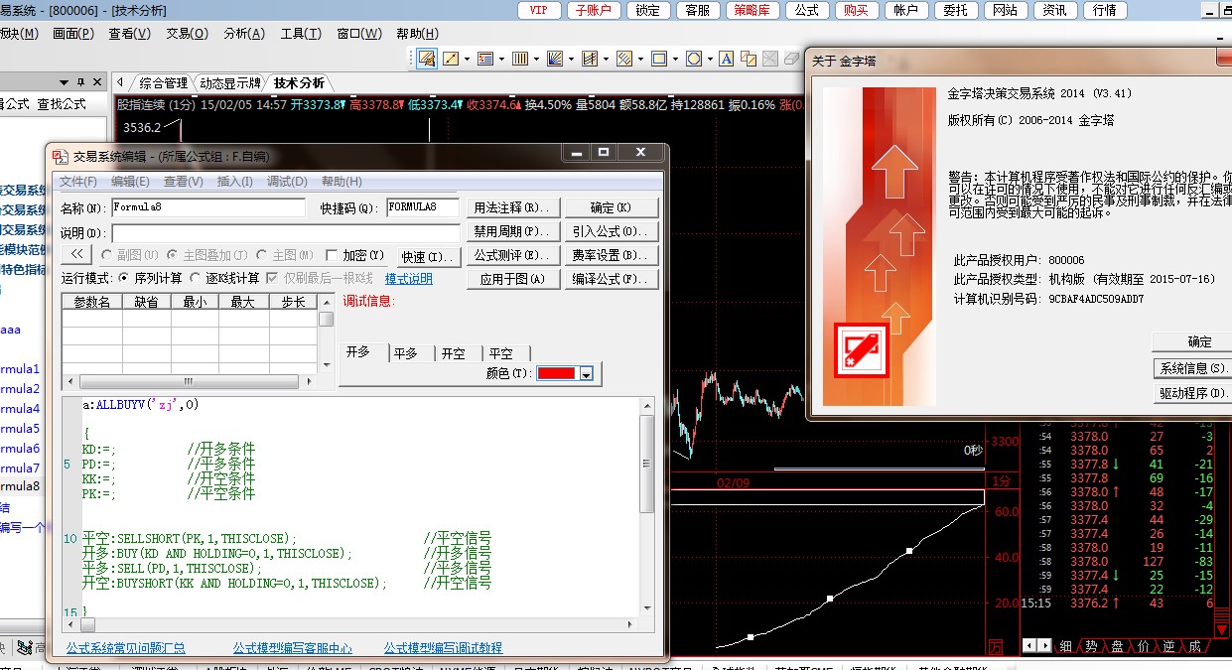Click the 快捷码 field with FORMULA8
The width and height of the screenshot is (1232, 670).
(x=423, y=207)
